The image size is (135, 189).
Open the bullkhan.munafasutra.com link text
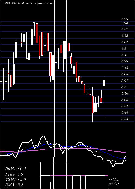click(35, 3)
